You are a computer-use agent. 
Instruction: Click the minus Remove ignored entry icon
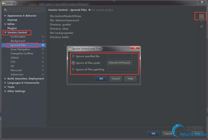point(201,21)
